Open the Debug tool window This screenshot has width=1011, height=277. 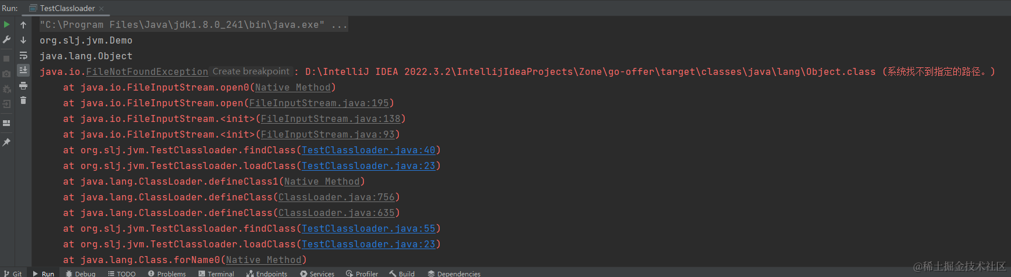coord(80,274)
